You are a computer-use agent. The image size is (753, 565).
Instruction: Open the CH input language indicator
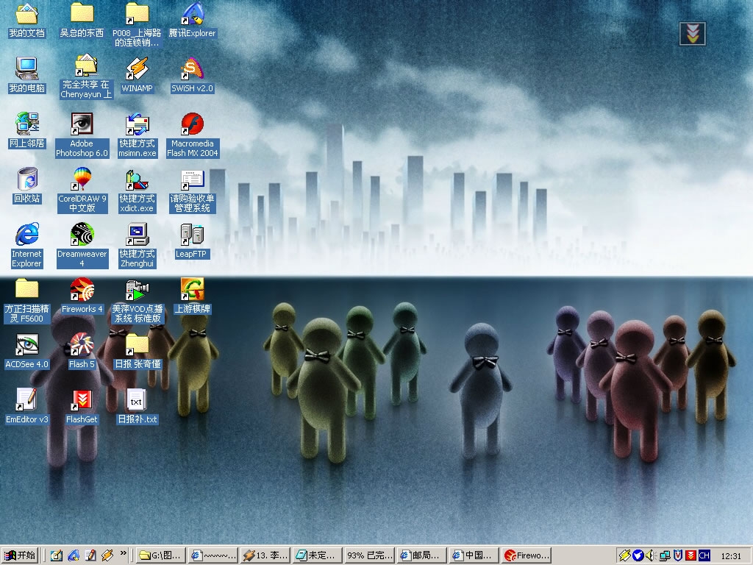point(704,555)
